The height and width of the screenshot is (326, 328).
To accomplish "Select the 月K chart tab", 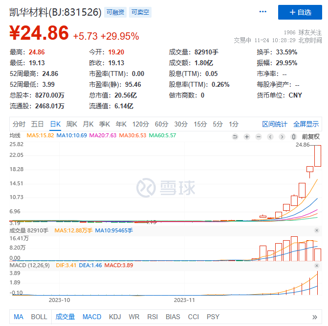I will click(88, 124).
